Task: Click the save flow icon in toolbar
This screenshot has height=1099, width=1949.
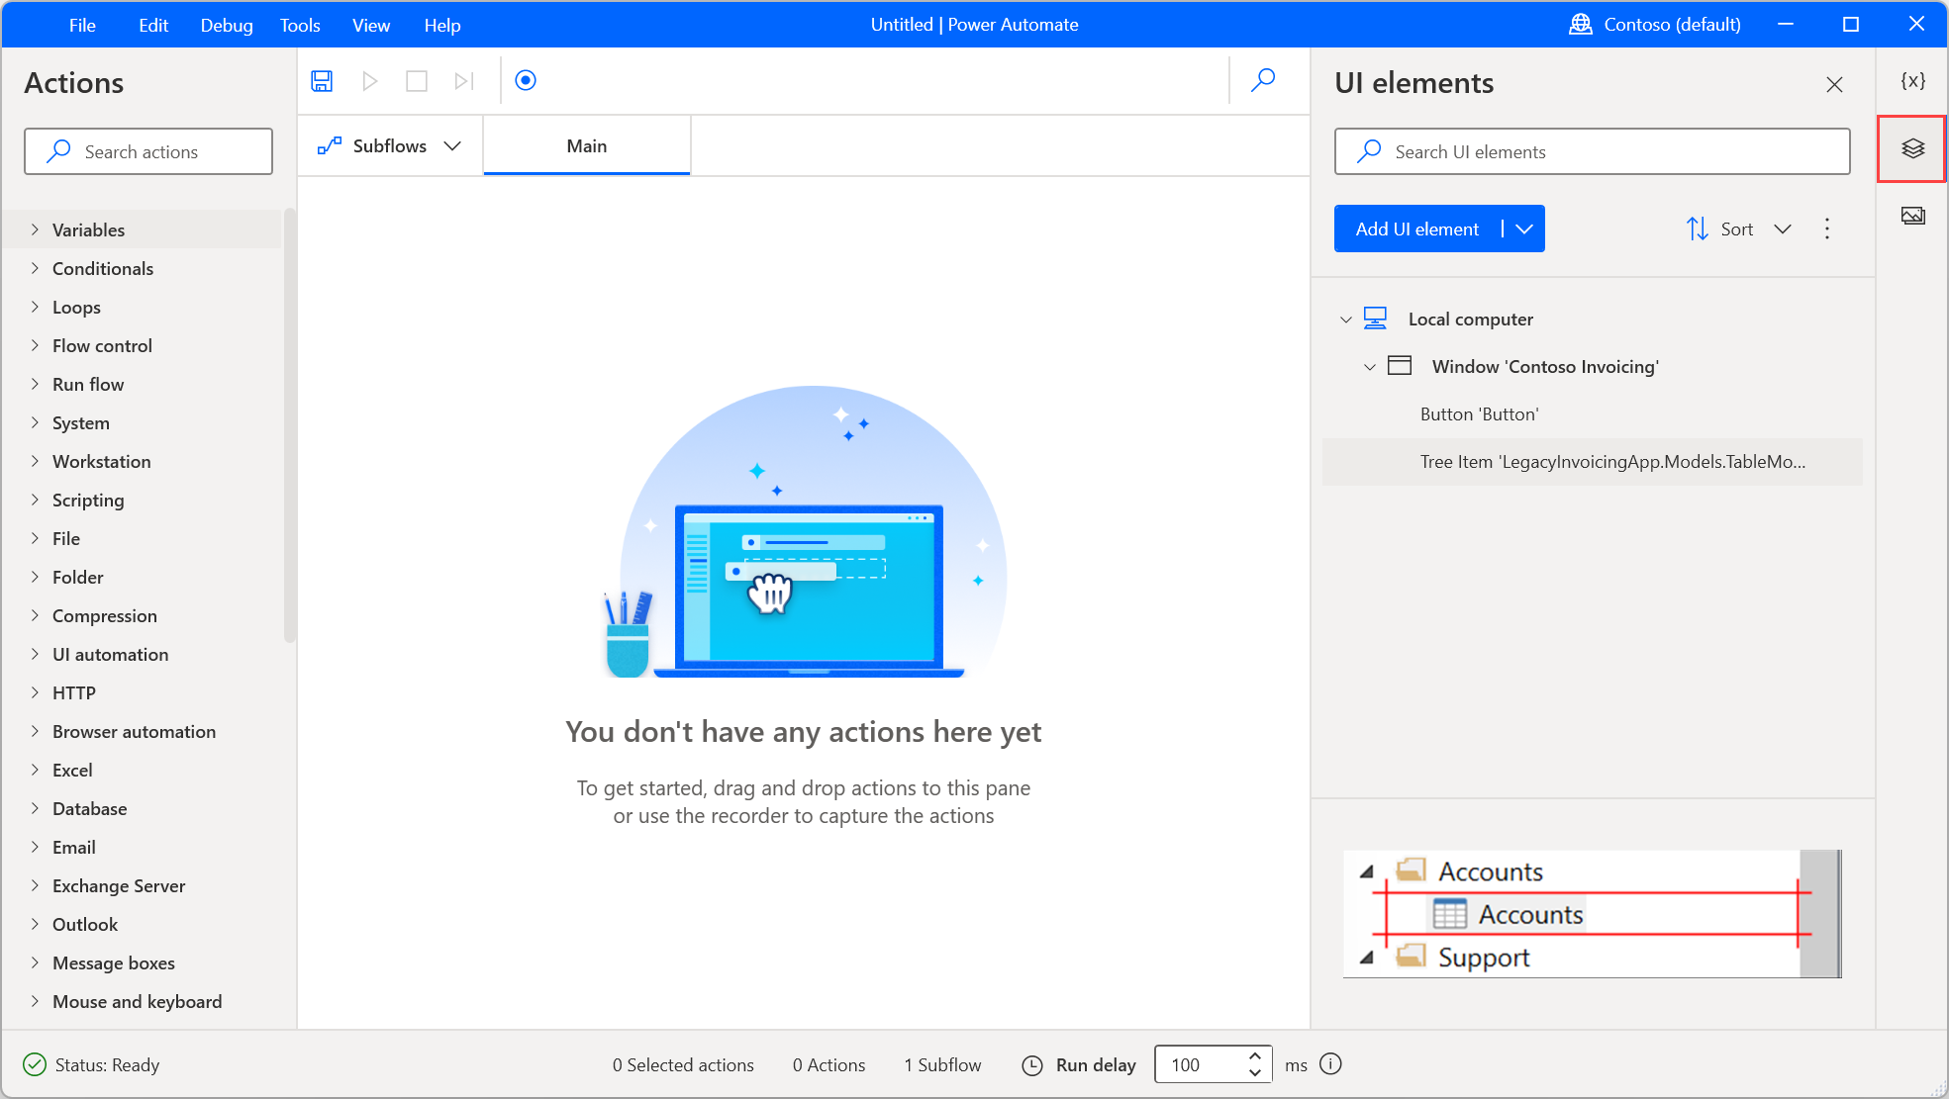Action: click(322, 80)
